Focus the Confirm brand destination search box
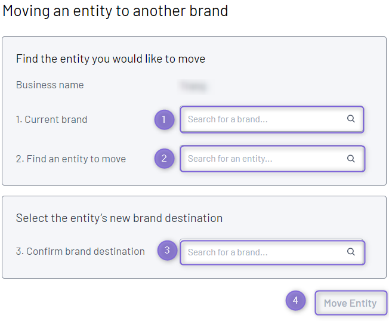The height and width of the screenshot is (321, 389). coord(273,252)
